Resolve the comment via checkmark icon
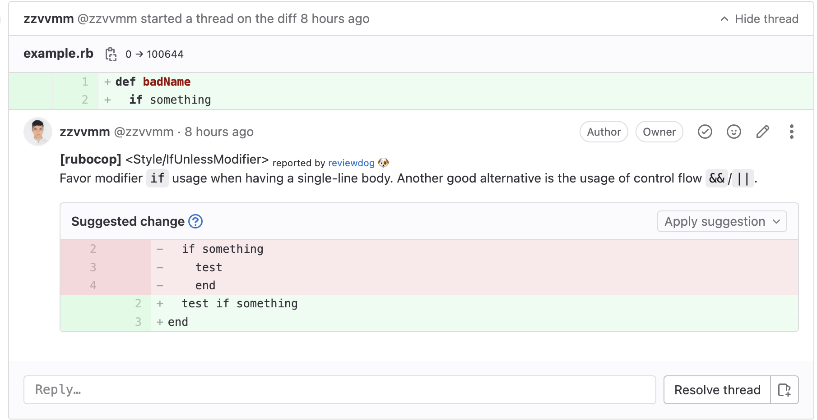 [x=705, y=132]
